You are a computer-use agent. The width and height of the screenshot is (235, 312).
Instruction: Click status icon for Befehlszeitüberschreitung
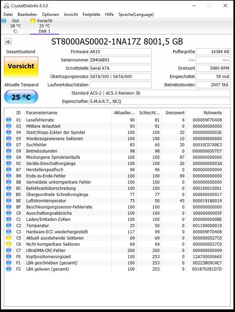tap(9, 188)
